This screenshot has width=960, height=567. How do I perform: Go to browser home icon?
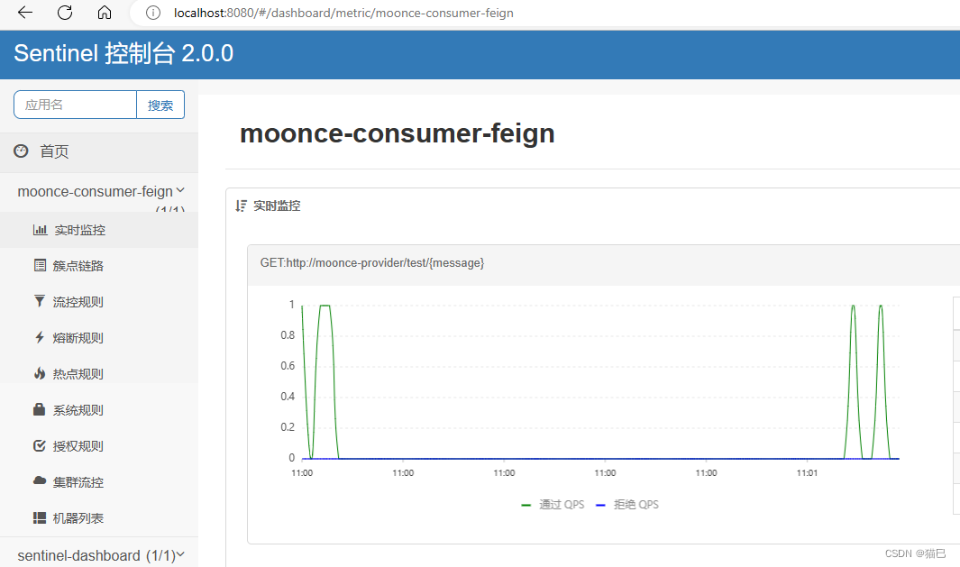click(x=105, y=13)
